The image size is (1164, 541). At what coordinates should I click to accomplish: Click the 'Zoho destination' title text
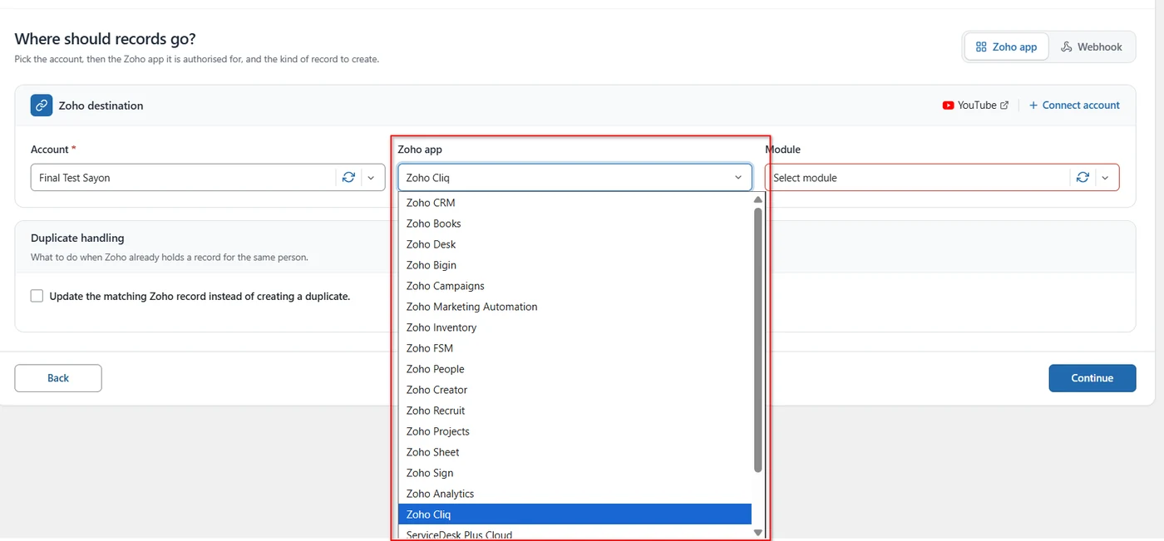(101, 106)
